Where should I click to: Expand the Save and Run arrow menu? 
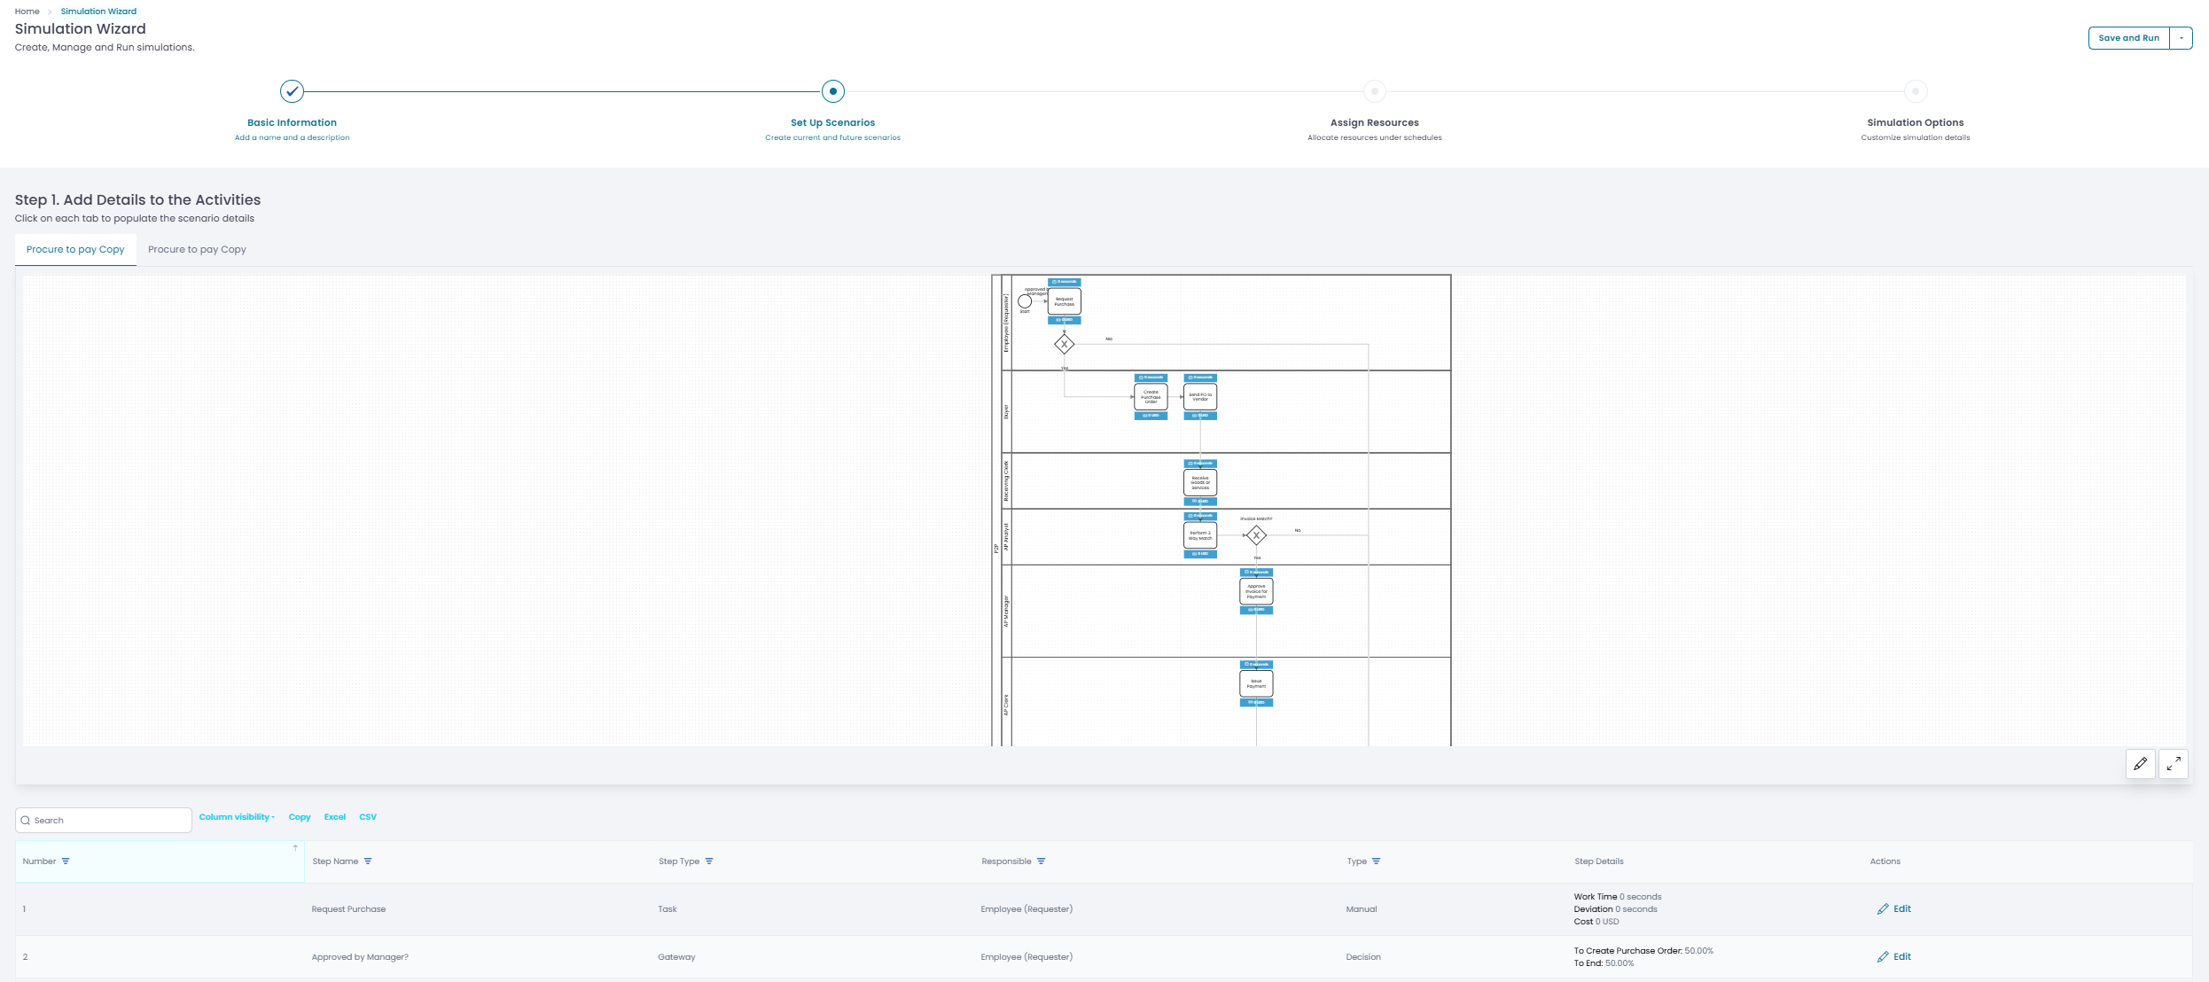[x=2181, y=38]
